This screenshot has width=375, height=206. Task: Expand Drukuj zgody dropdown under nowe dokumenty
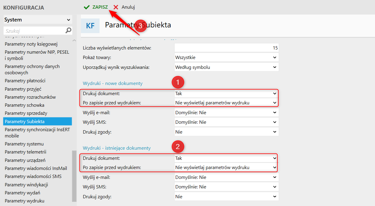226,132
